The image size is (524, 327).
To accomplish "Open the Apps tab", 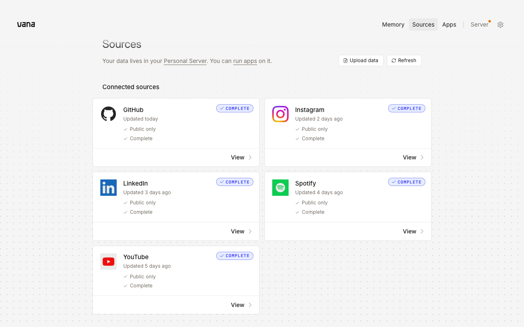I will tap(449, 25).
